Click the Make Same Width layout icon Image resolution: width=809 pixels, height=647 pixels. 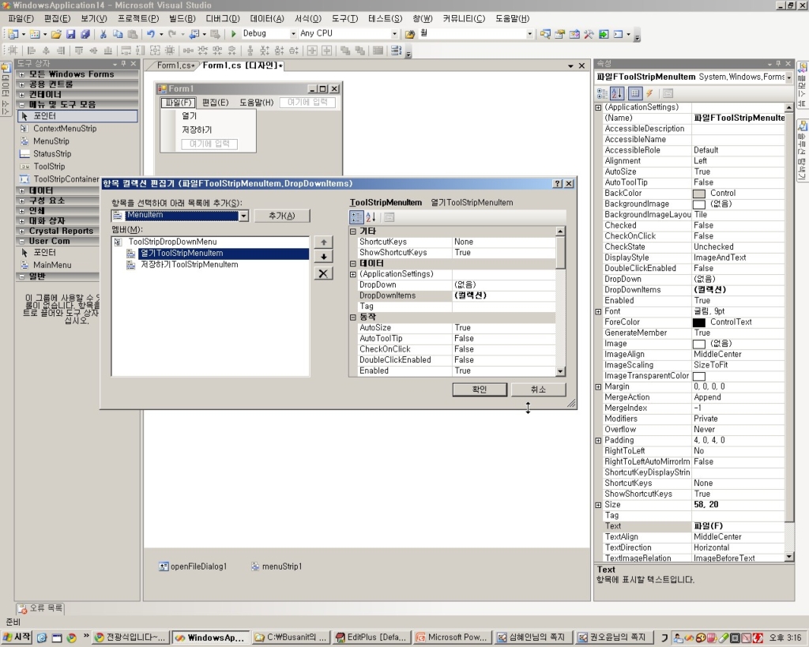coord(126,51)
